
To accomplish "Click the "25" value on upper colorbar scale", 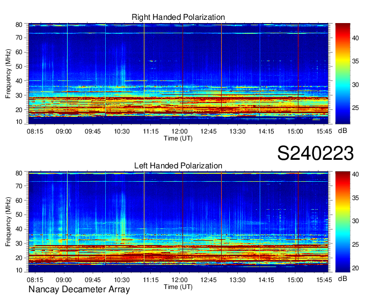I will 355,108.
